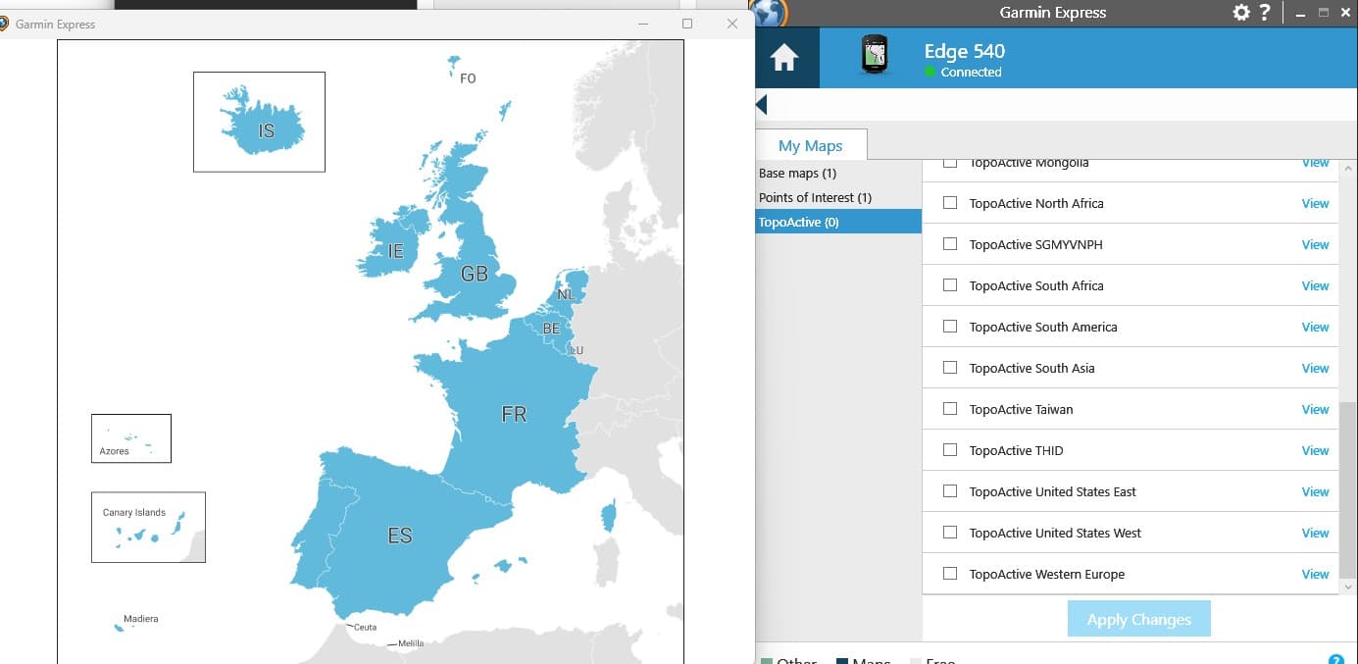This screenshot has width=1358, height=664.
Task: Click the scrollbar down arrow in map list
Action: pos(1348,587)
